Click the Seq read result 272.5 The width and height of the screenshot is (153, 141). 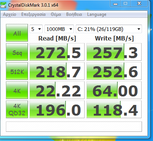click(x=57, y=52)
